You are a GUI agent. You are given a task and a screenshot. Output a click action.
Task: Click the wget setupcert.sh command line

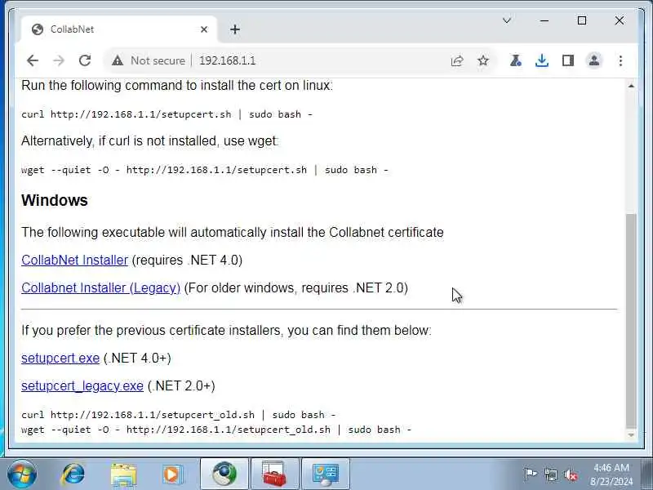coord(205,170)
